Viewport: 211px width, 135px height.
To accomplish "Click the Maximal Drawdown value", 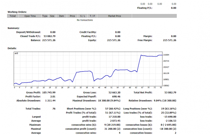I will click(x=109, y=100).
